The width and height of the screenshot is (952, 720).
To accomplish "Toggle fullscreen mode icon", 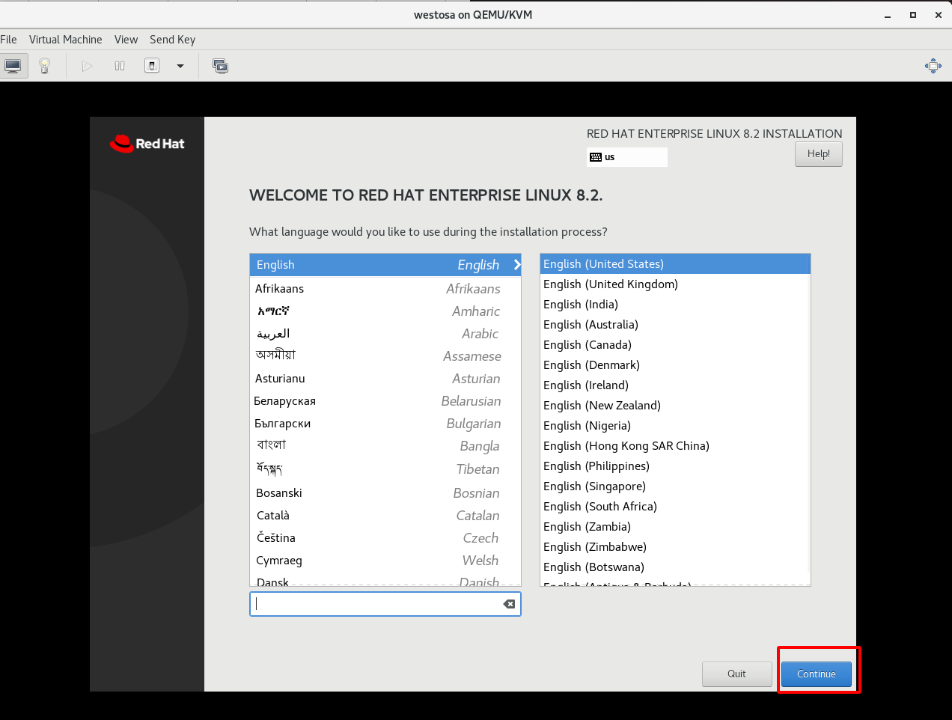I will 933,66.
